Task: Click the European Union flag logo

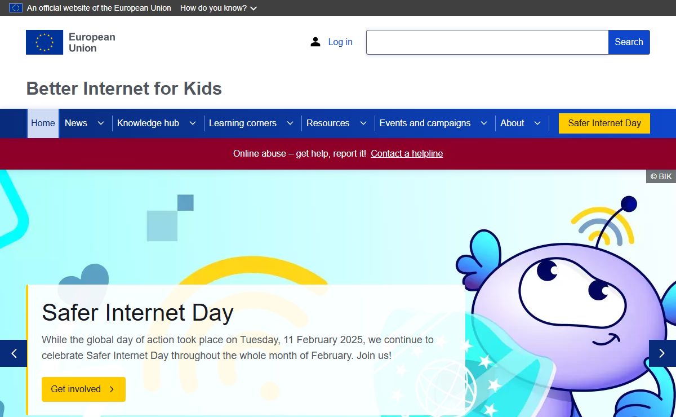Action: (45, 42)
